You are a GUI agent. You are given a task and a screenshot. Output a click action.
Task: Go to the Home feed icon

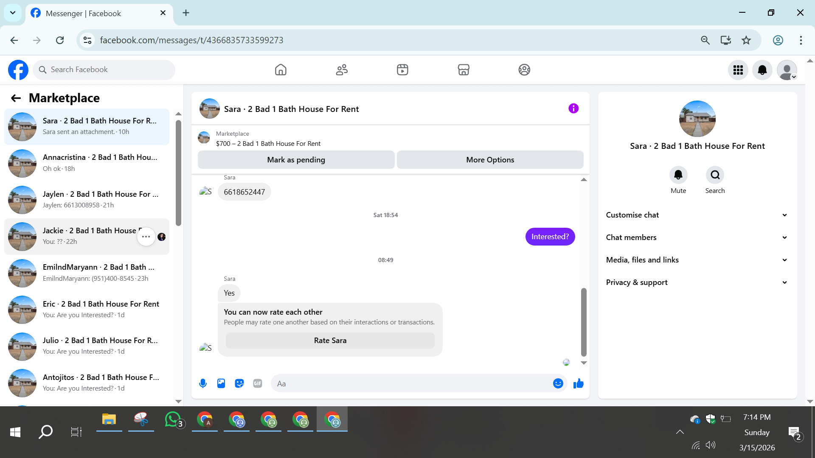[281, 70]
